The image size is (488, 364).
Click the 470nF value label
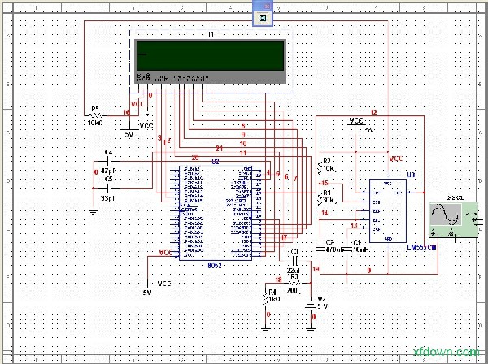(x=334, y=249)
